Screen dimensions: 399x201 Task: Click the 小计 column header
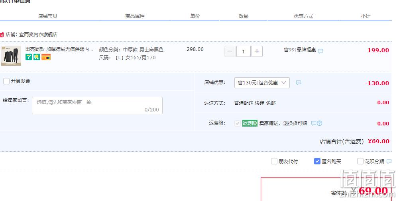click(366, 16)
